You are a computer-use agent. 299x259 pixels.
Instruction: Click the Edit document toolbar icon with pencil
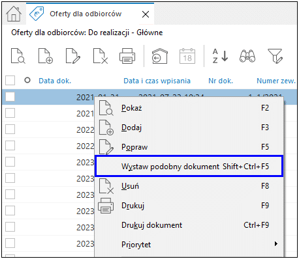[x=73, y=56]
